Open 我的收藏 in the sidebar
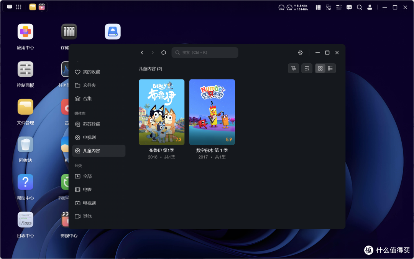 click(99, 72)
